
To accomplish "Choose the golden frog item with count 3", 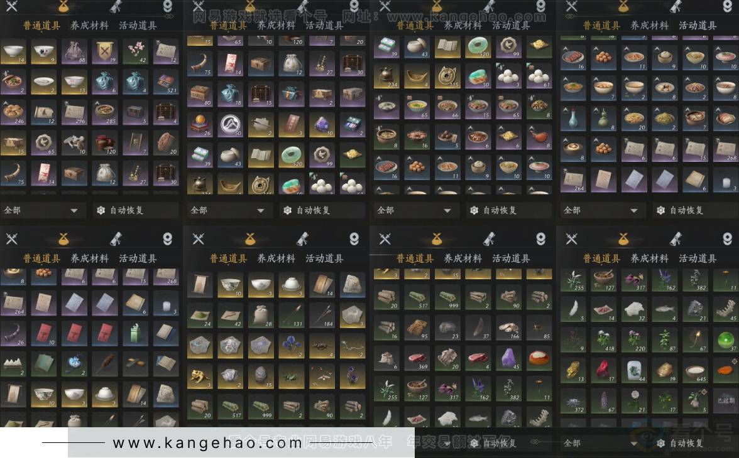I will click(x=200, y=376).
